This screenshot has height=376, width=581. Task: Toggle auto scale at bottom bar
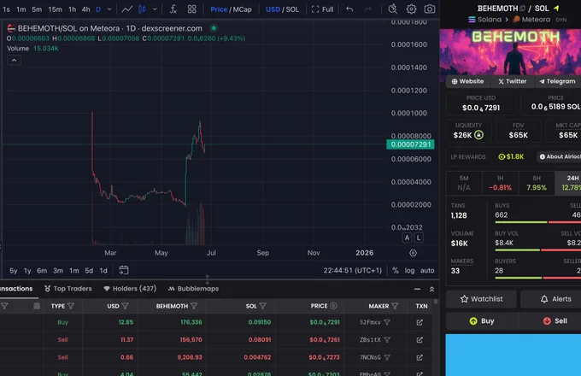427,270
